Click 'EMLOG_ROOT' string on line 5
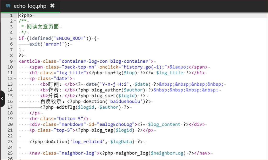 coord(70,38)
